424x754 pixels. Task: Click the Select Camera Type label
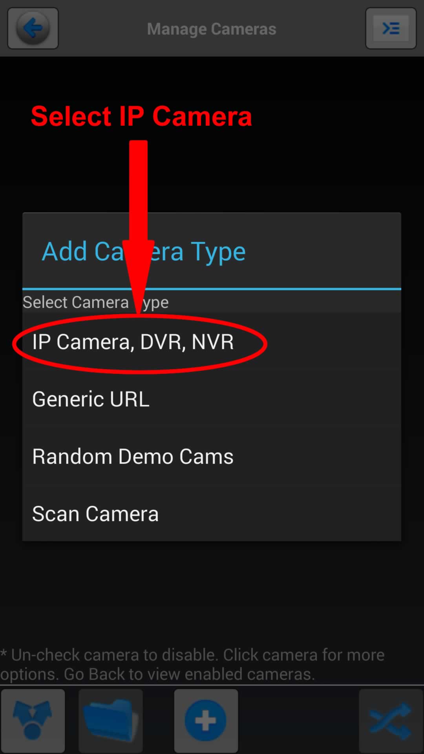pos(95,302)
